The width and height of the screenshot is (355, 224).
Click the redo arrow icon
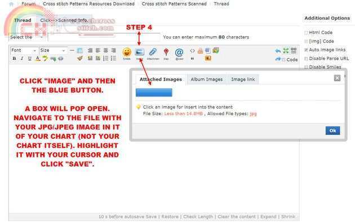coord(278,59)
